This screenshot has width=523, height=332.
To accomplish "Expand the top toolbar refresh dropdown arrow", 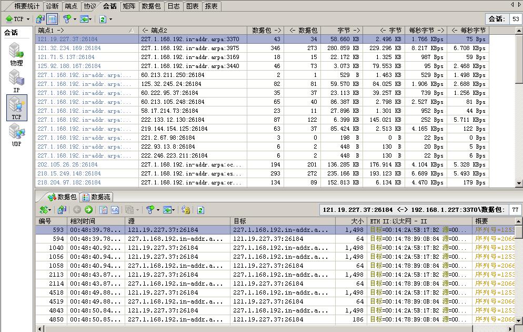I will pyautogui.click(x=110, y=19).
